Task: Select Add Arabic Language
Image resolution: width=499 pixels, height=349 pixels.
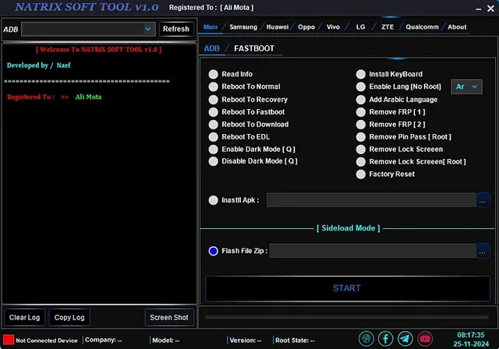Action: click(x=360, y=100)
